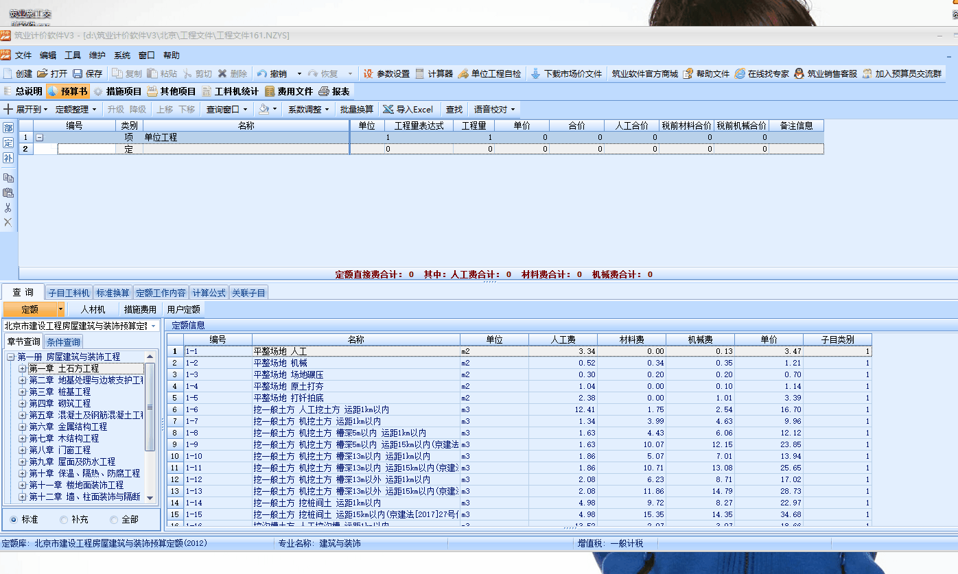The height and width of the screenshot is (574, 958).
Task: Click the 单位工程自检 icon
Action: (463, 73)
